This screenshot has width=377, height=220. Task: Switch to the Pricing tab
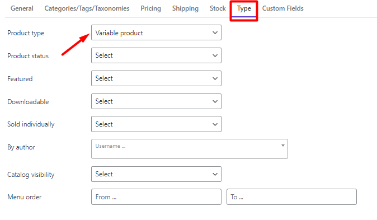(x=151, y=8)
